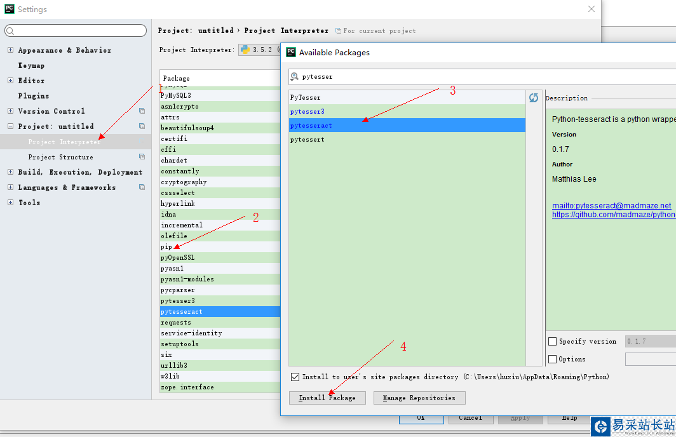Toggle Install to user's site packages directory

click(295, 377)
